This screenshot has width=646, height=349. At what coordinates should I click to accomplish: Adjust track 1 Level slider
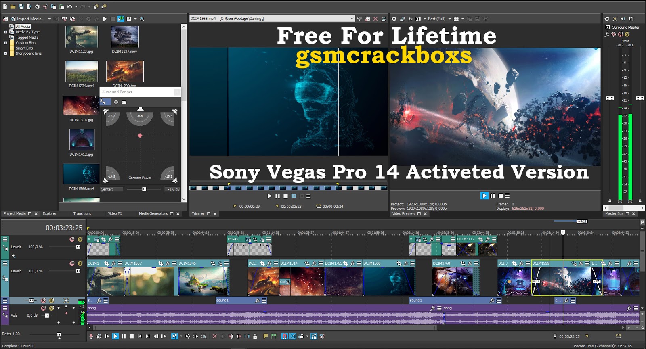pyautogui.click(x=78, y=247)
